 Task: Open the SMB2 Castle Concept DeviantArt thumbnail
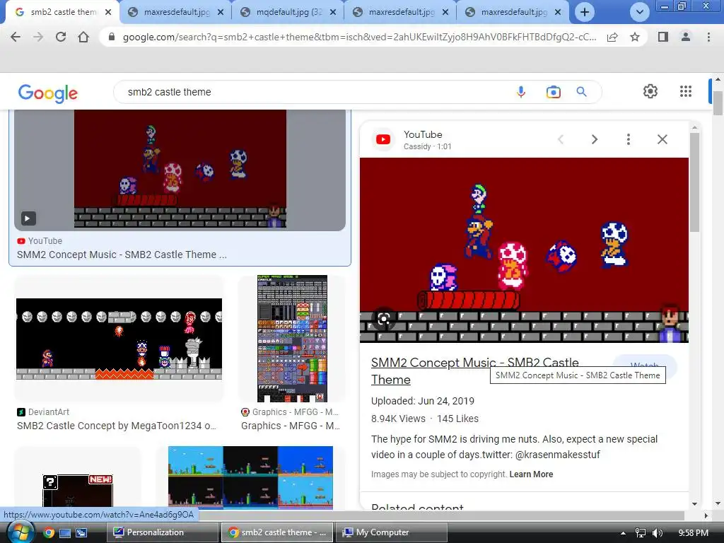click(x=119, y=339)
